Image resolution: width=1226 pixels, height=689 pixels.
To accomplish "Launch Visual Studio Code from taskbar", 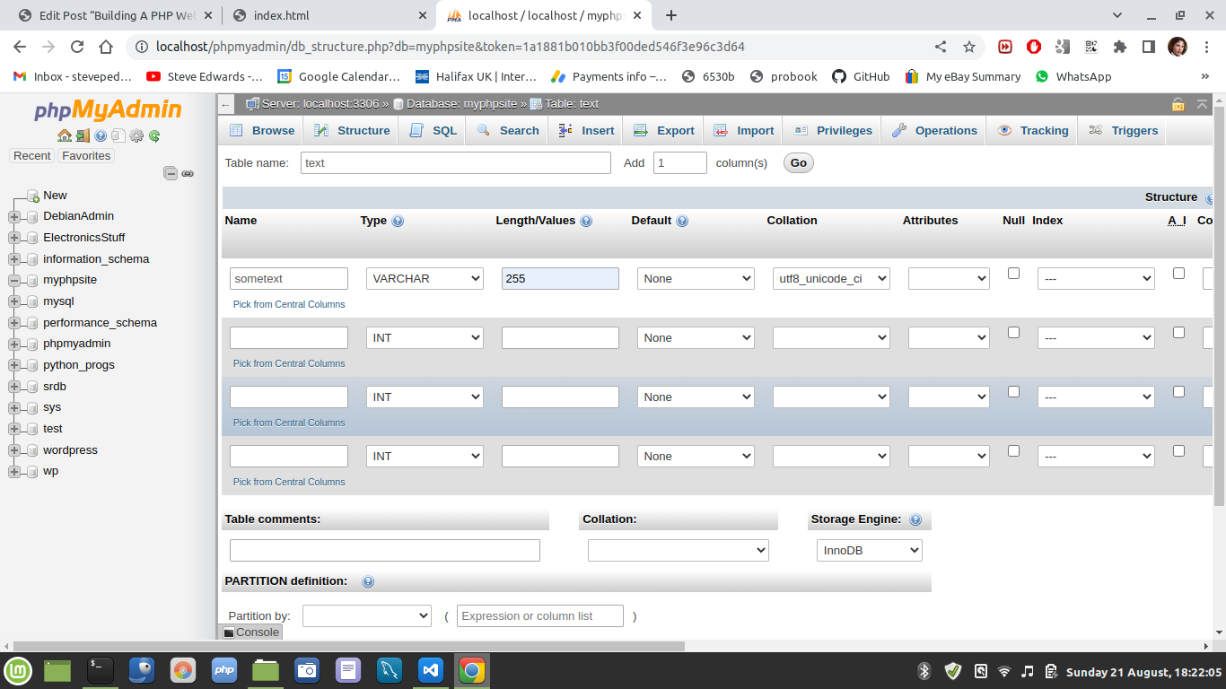I will coord(430,670).
